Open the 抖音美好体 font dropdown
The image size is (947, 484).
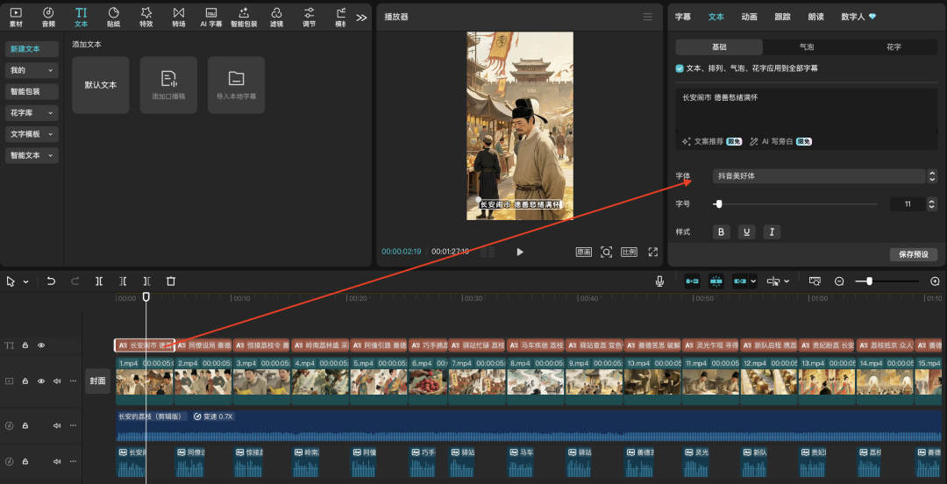tap(820, 176)
